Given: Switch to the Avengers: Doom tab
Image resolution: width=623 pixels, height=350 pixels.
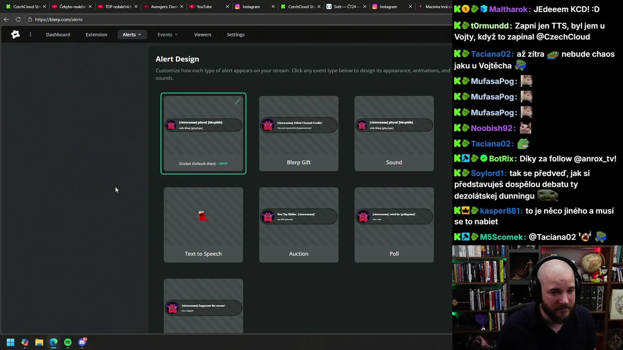Looking at the screenshot, I should click(164, 7).
